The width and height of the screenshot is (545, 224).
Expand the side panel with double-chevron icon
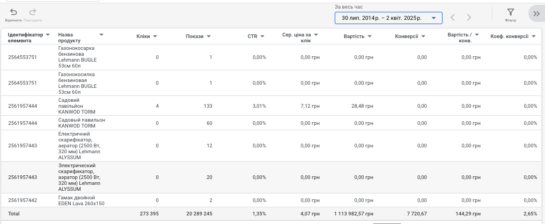point(536,13)
